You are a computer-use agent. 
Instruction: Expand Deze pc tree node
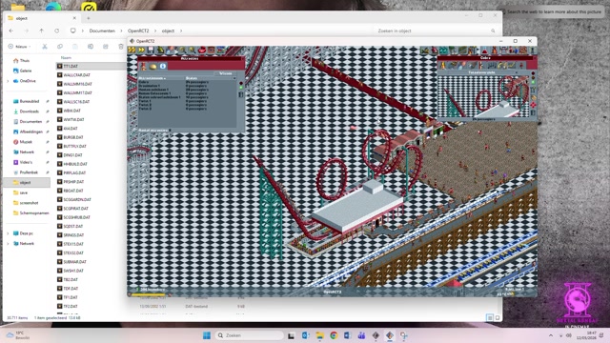click(x=8, y=233)
